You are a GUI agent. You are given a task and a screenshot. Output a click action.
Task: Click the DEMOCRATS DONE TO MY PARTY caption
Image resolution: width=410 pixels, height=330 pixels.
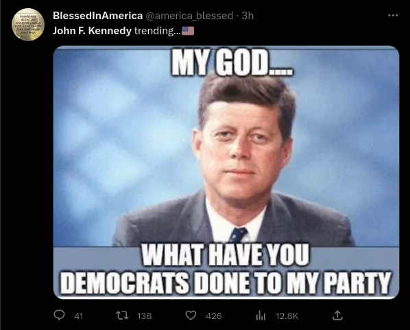point(226,283)
